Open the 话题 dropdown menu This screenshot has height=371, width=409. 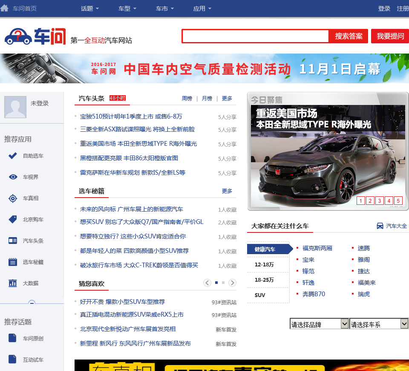(90, 8)
